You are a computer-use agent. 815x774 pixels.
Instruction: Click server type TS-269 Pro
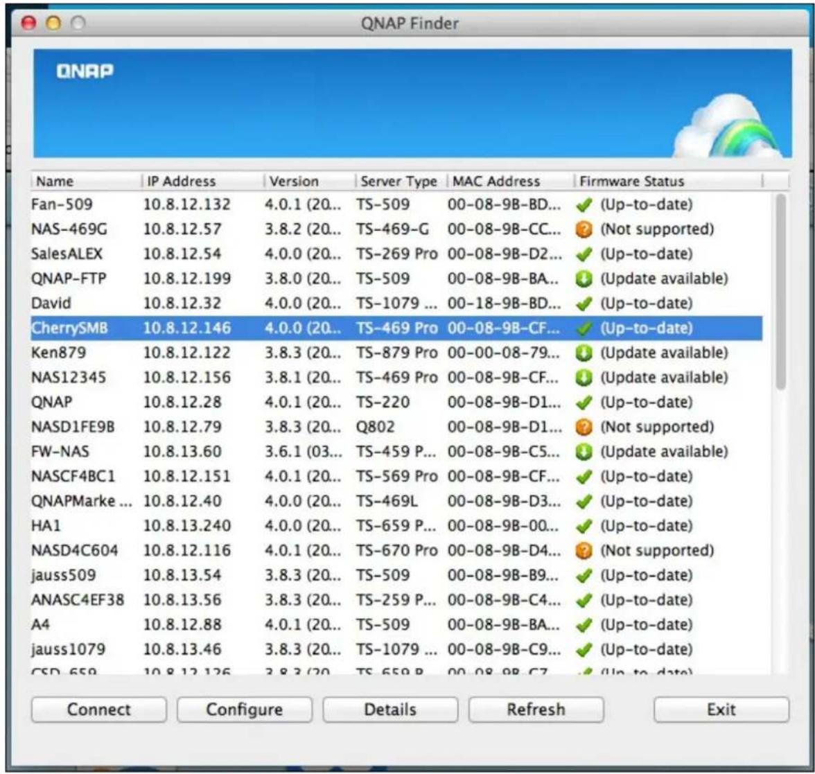click(397, 254)
